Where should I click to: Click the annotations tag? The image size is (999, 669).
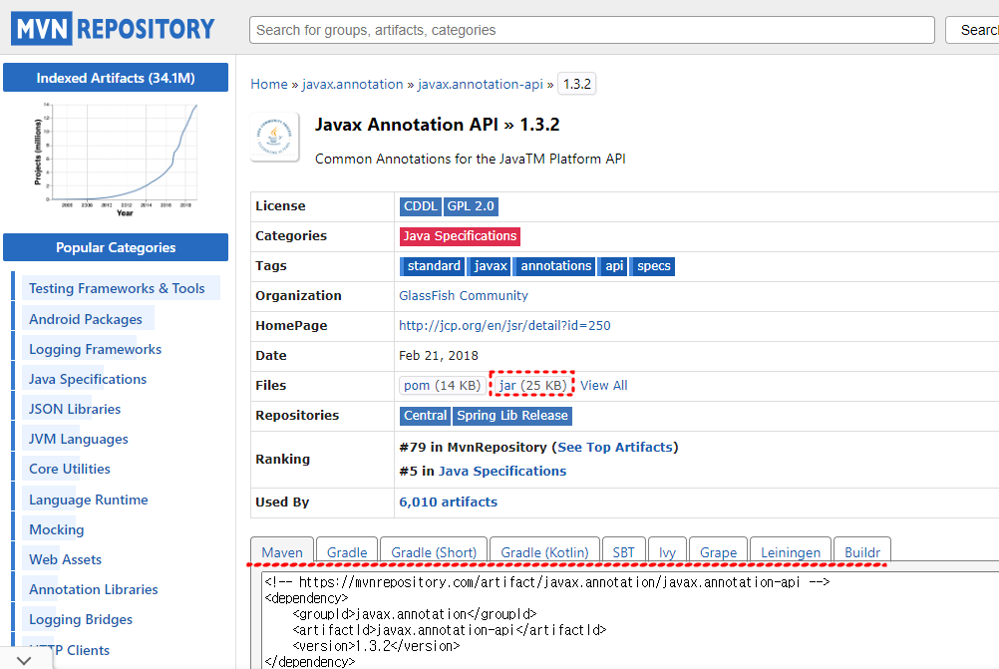click(x=555, y=266)
